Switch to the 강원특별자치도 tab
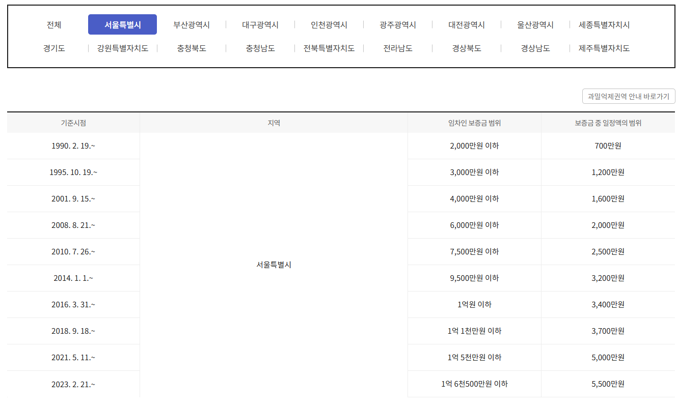The height and width of the screenshot is (406, 677). [x=123, y=48]
